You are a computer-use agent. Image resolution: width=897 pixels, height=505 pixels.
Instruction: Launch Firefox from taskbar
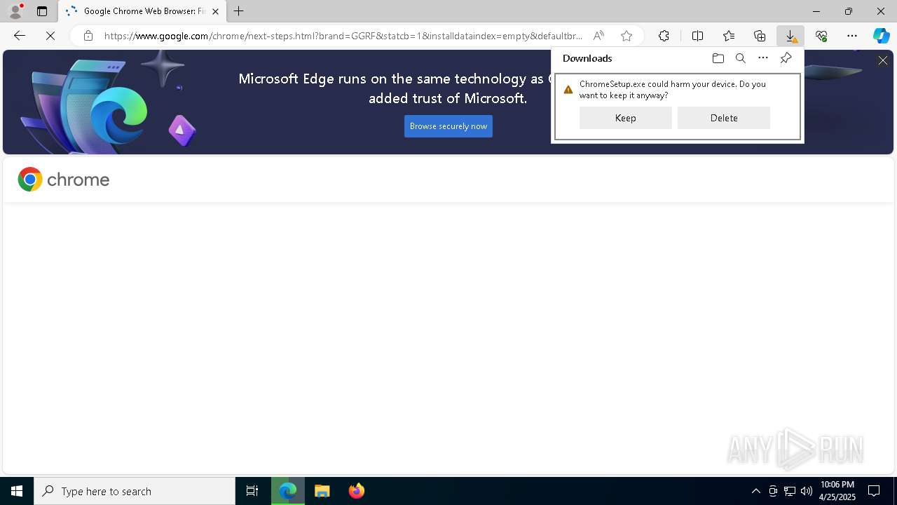pyautogui.click(x=357, y=491)
